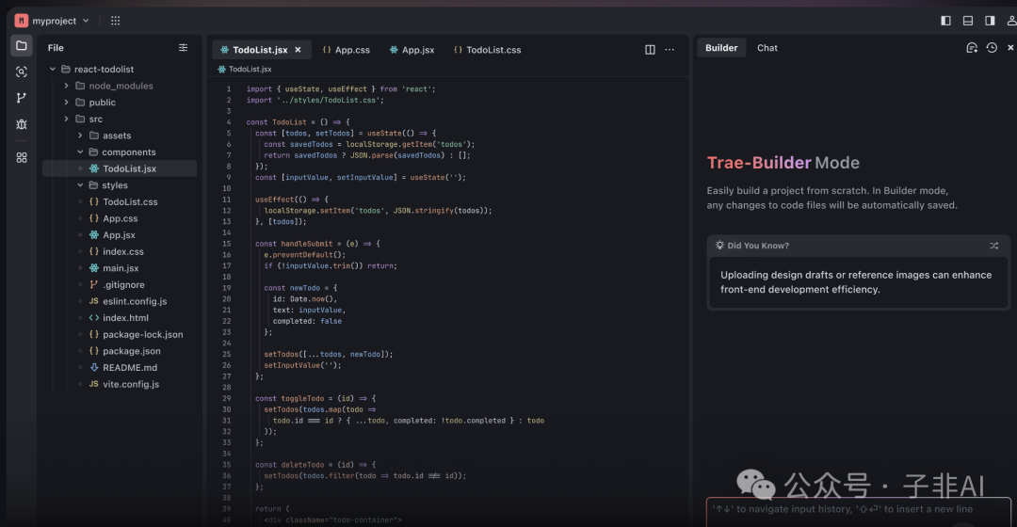Image resolution: width=1017 pixels, height=527 pixels.
Task: Click the 'const deleteTodo' code line
Action: [x=315, y=465]
